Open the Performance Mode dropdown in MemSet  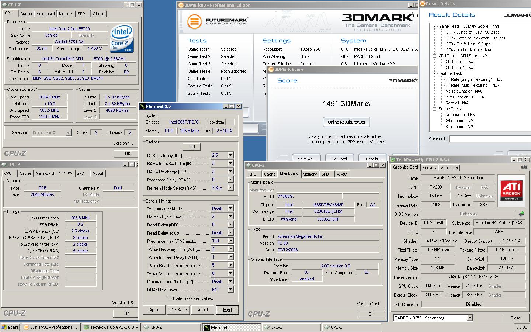click(230, 208)
